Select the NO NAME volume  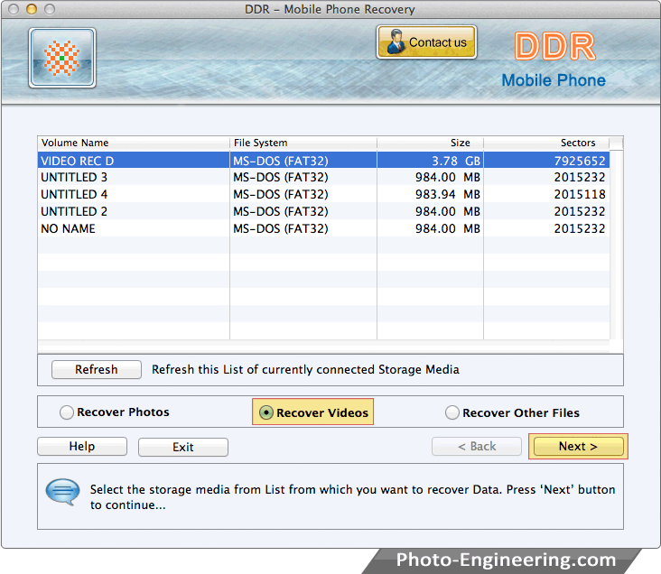pos(324,228)
